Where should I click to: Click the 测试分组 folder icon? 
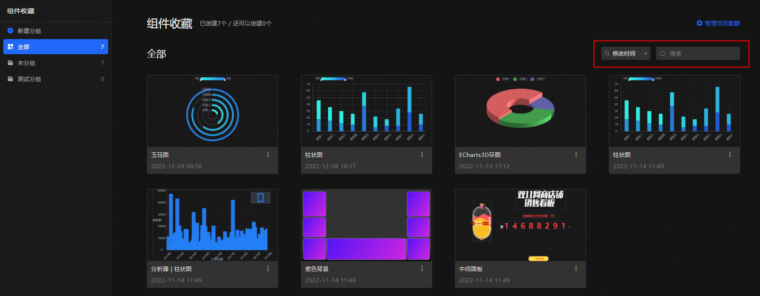[10, 79]
